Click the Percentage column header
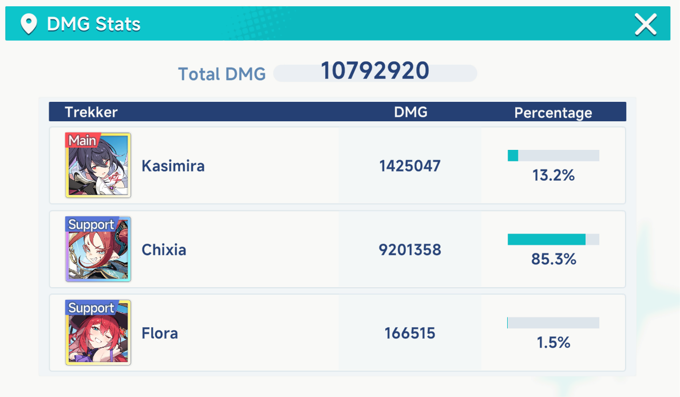Screen dimensions: 680x397 pos(553,113)
